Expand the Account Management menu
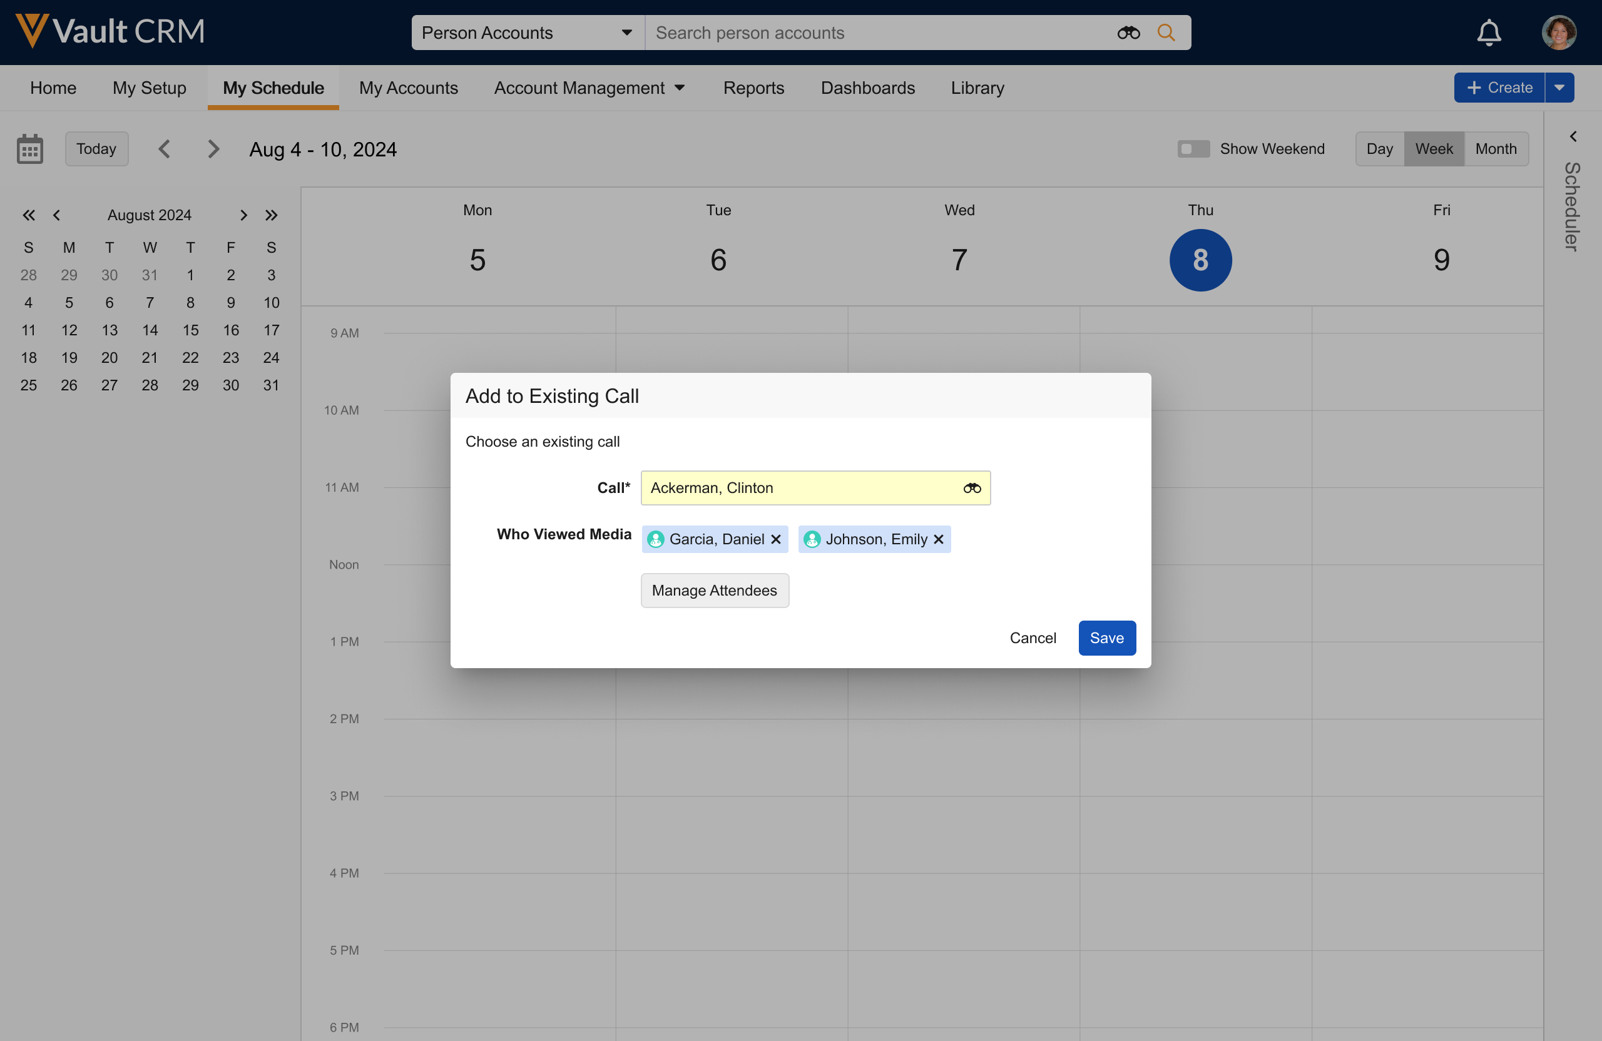The height and width of the screenshot is (1041, 1602). click(589, 88)
